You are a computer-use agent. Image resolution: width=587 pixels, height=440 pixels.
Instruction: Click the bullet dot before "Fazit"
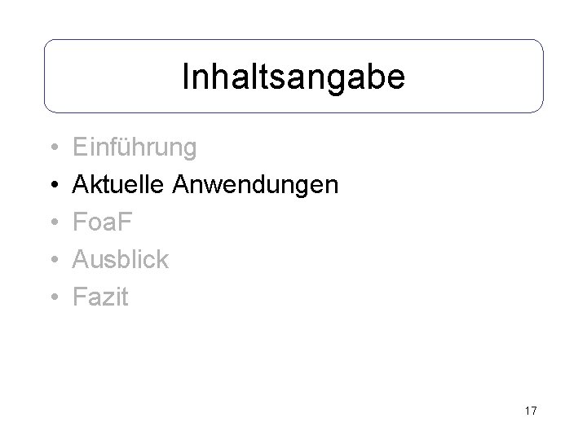(51, 298)
